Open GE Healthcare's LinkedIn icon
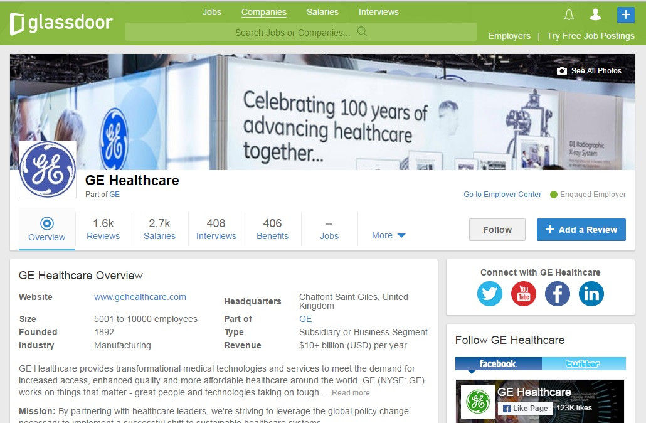 [x=591, y=294]
